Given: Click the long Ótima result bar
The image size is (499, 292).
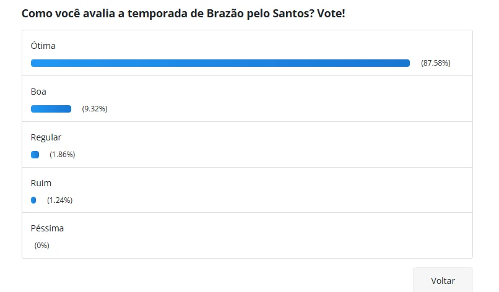Looking at the screenshot, I should point(220,63).
